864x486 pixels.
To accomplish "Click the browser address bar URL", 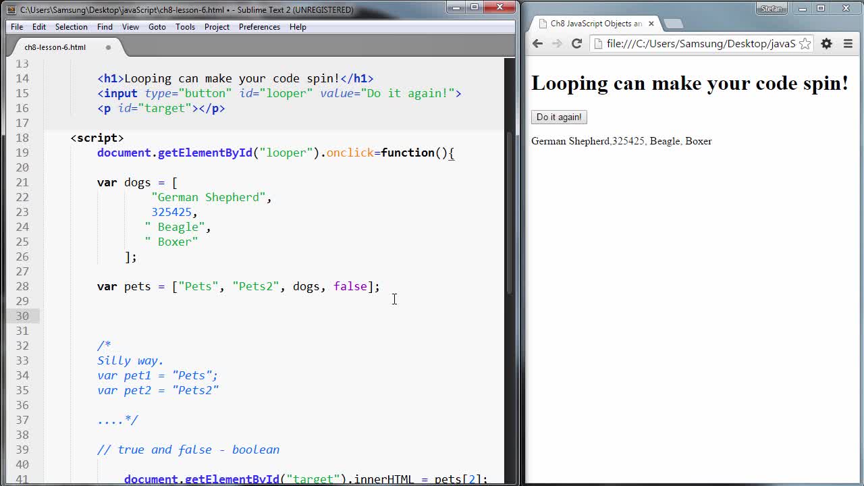I will point(701,43).
